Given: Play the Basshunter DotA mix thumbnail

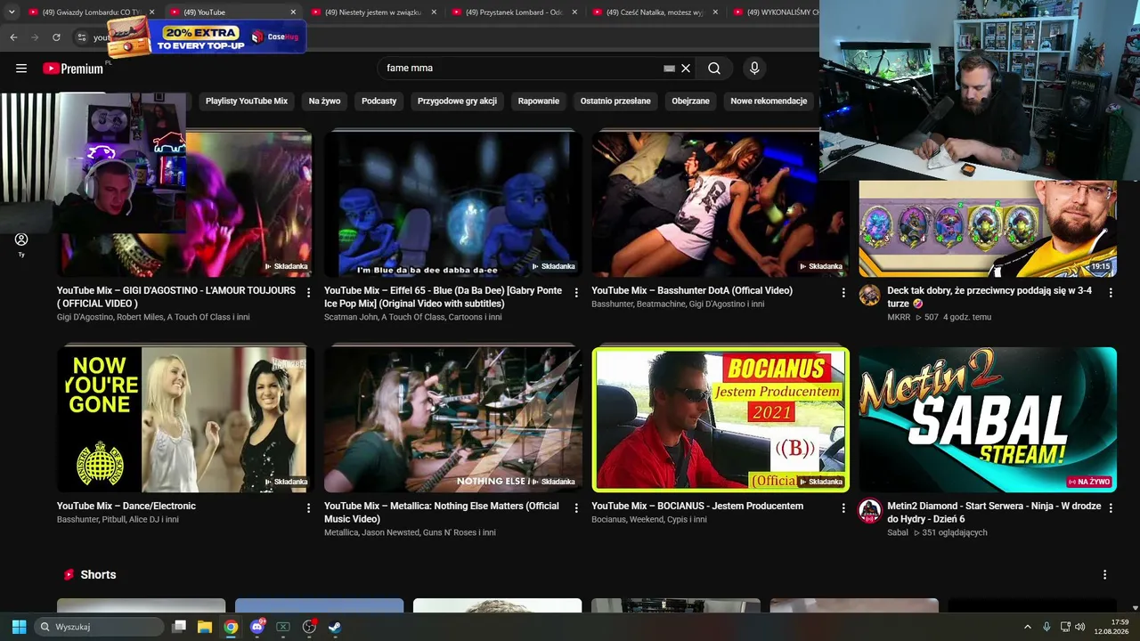Looking at the screenshot, I should [721, 204].
